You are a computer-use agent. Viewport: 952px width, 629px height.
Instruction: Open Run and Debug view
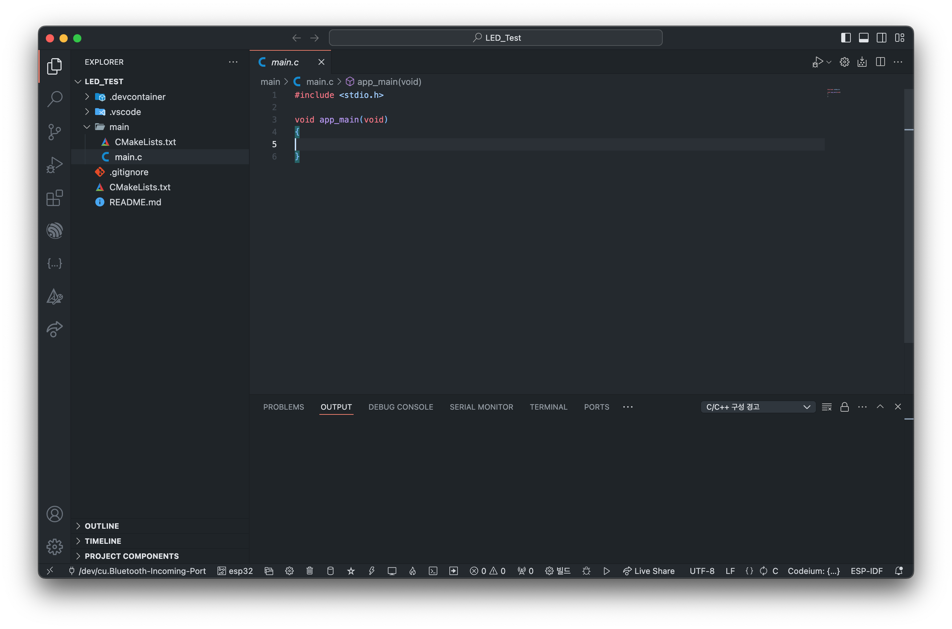[x=54, y=165]
